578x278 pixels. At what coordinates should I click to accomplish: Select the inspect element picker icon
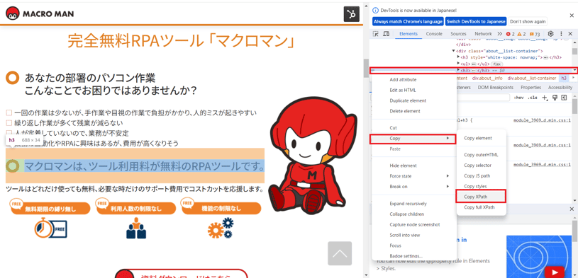(x=376, y=34)
